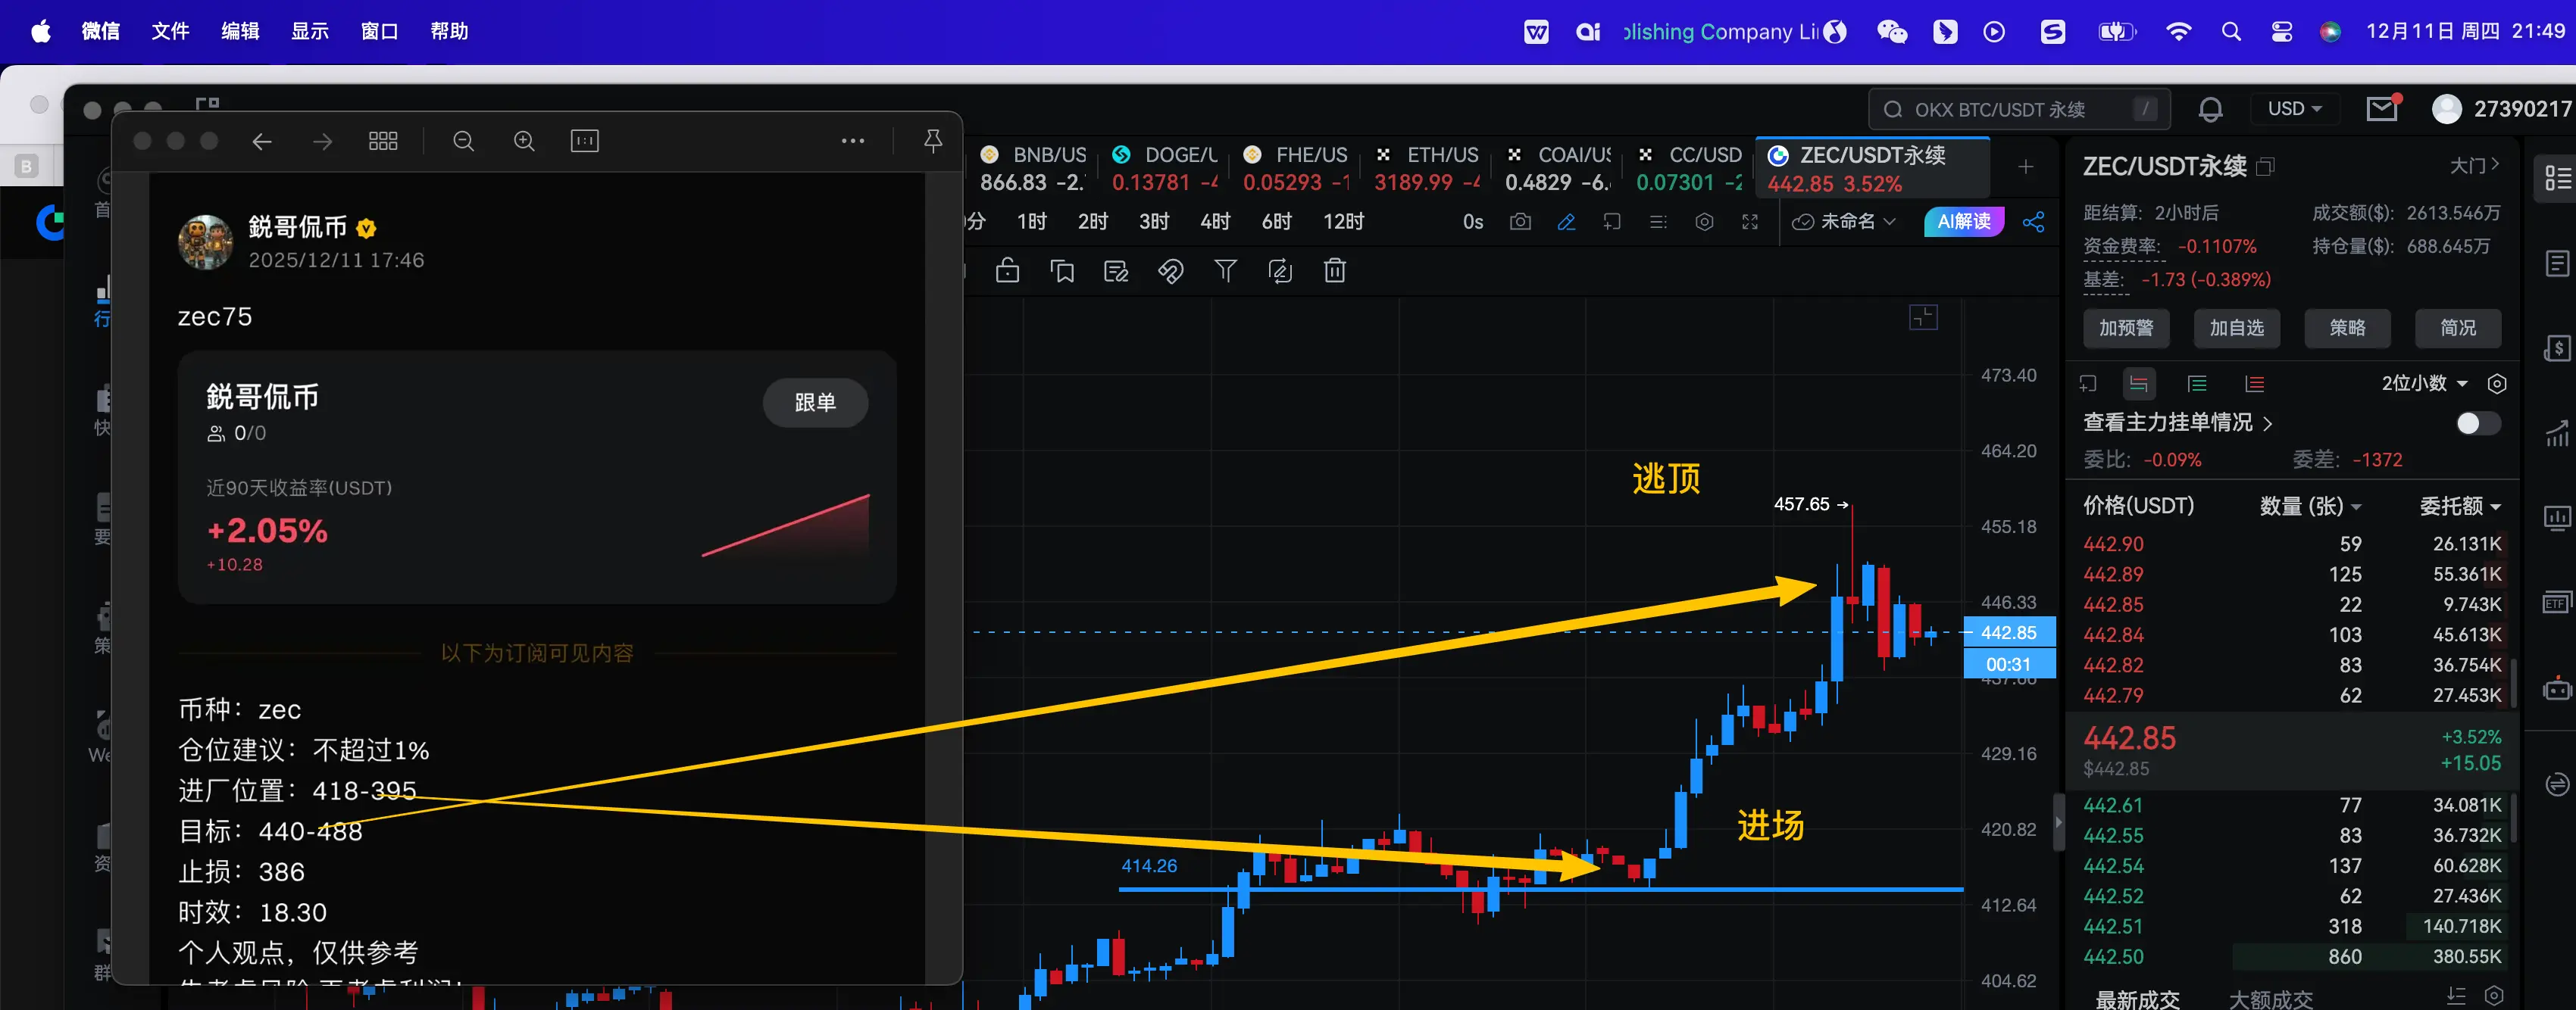Click the pin icon in viewer toolbar
Screen dimensions: 2576x1010
[x=932, y=141]
